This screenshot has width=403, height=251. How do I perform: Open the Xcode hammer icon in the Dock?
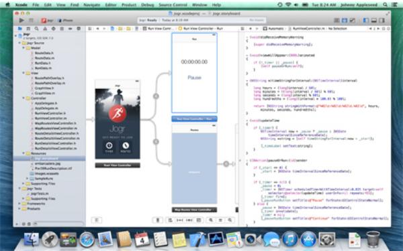point(197,240)
